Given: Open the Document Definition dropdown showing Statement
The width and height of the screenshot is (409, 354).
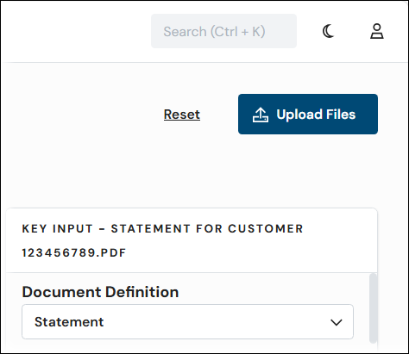Looking at the screenshot, I should click(x=187, y=322).
